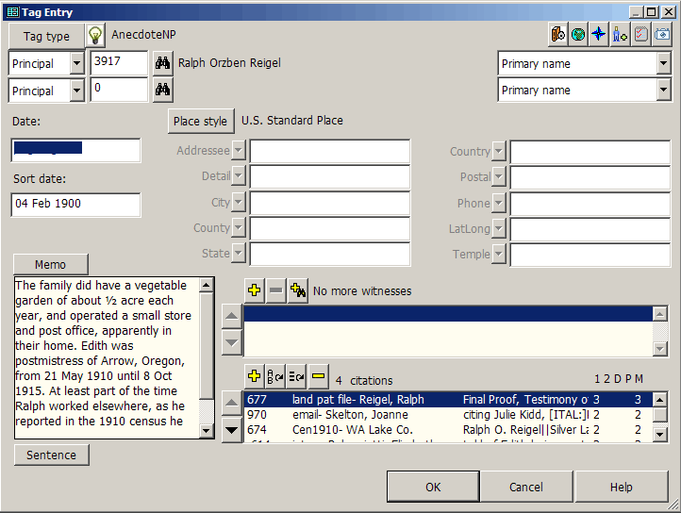
Task: Click the Sentence button
Action: pos(51,455)
